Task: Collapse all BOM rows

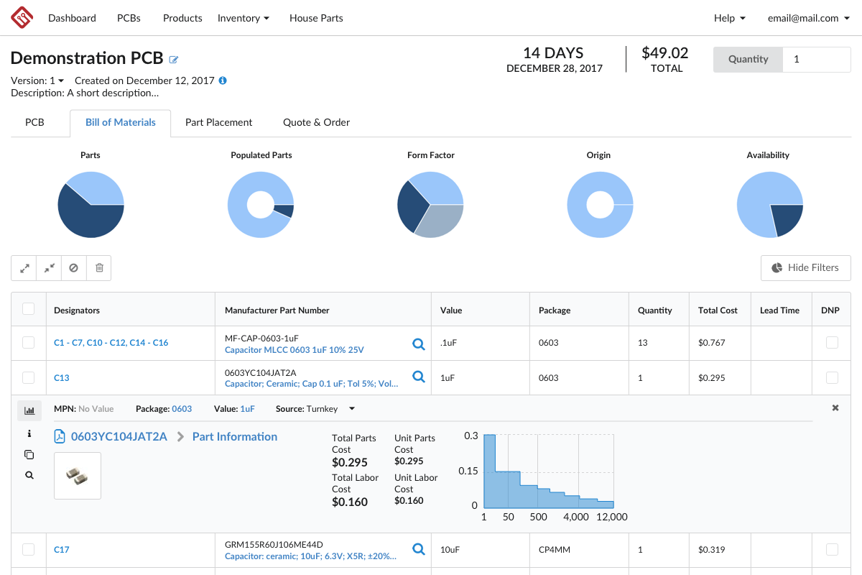Action: click(49, 267)
